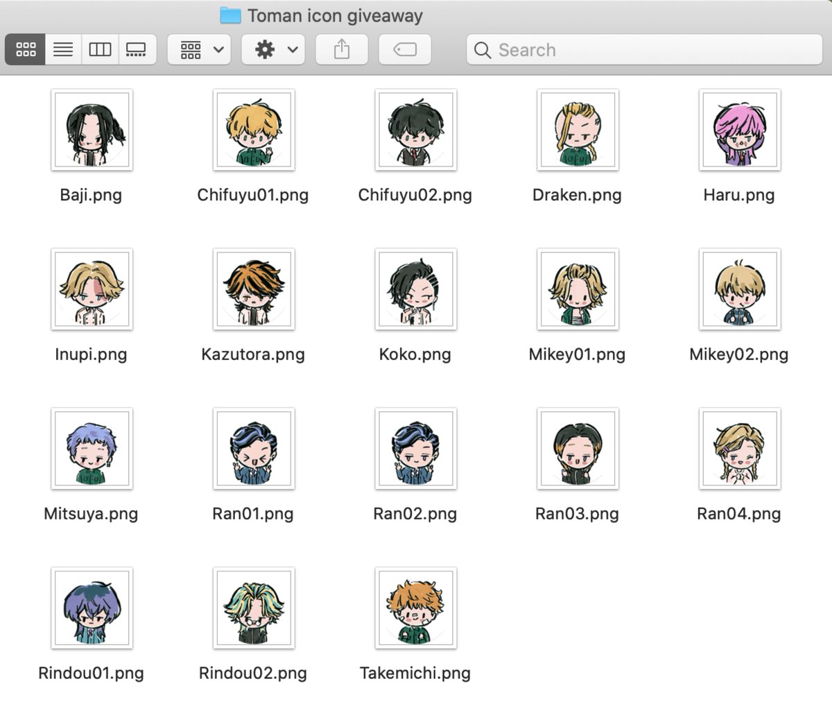This screenshot has width=832, height=713.
Task: Click the file name Ran03.png
Action: coord(577,514)
